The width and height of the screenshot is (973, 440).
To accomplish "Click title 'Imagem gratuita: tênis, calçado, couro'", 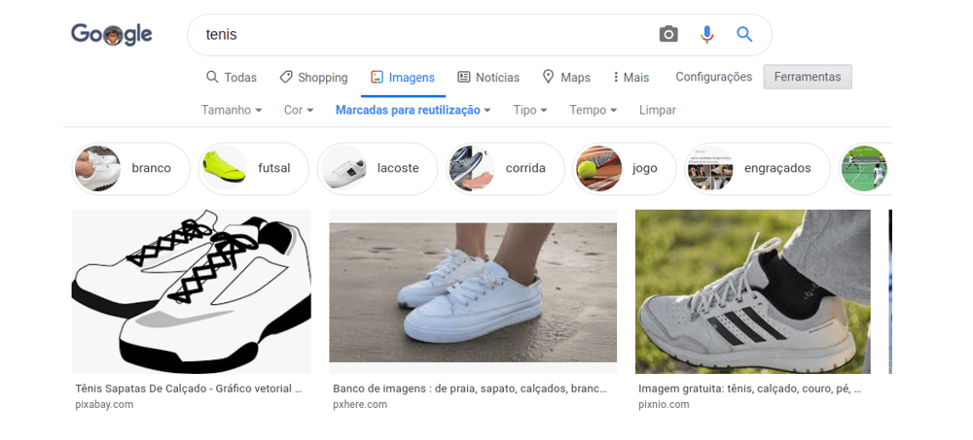I will click(x=749, y=389).
